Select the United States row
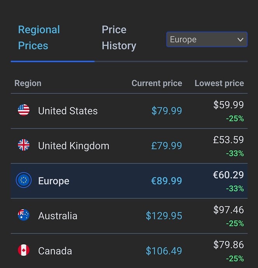 [x=129, y=111]
